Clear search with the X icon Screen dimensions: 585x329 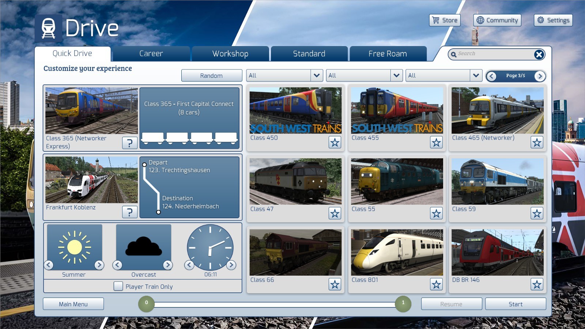539,54
